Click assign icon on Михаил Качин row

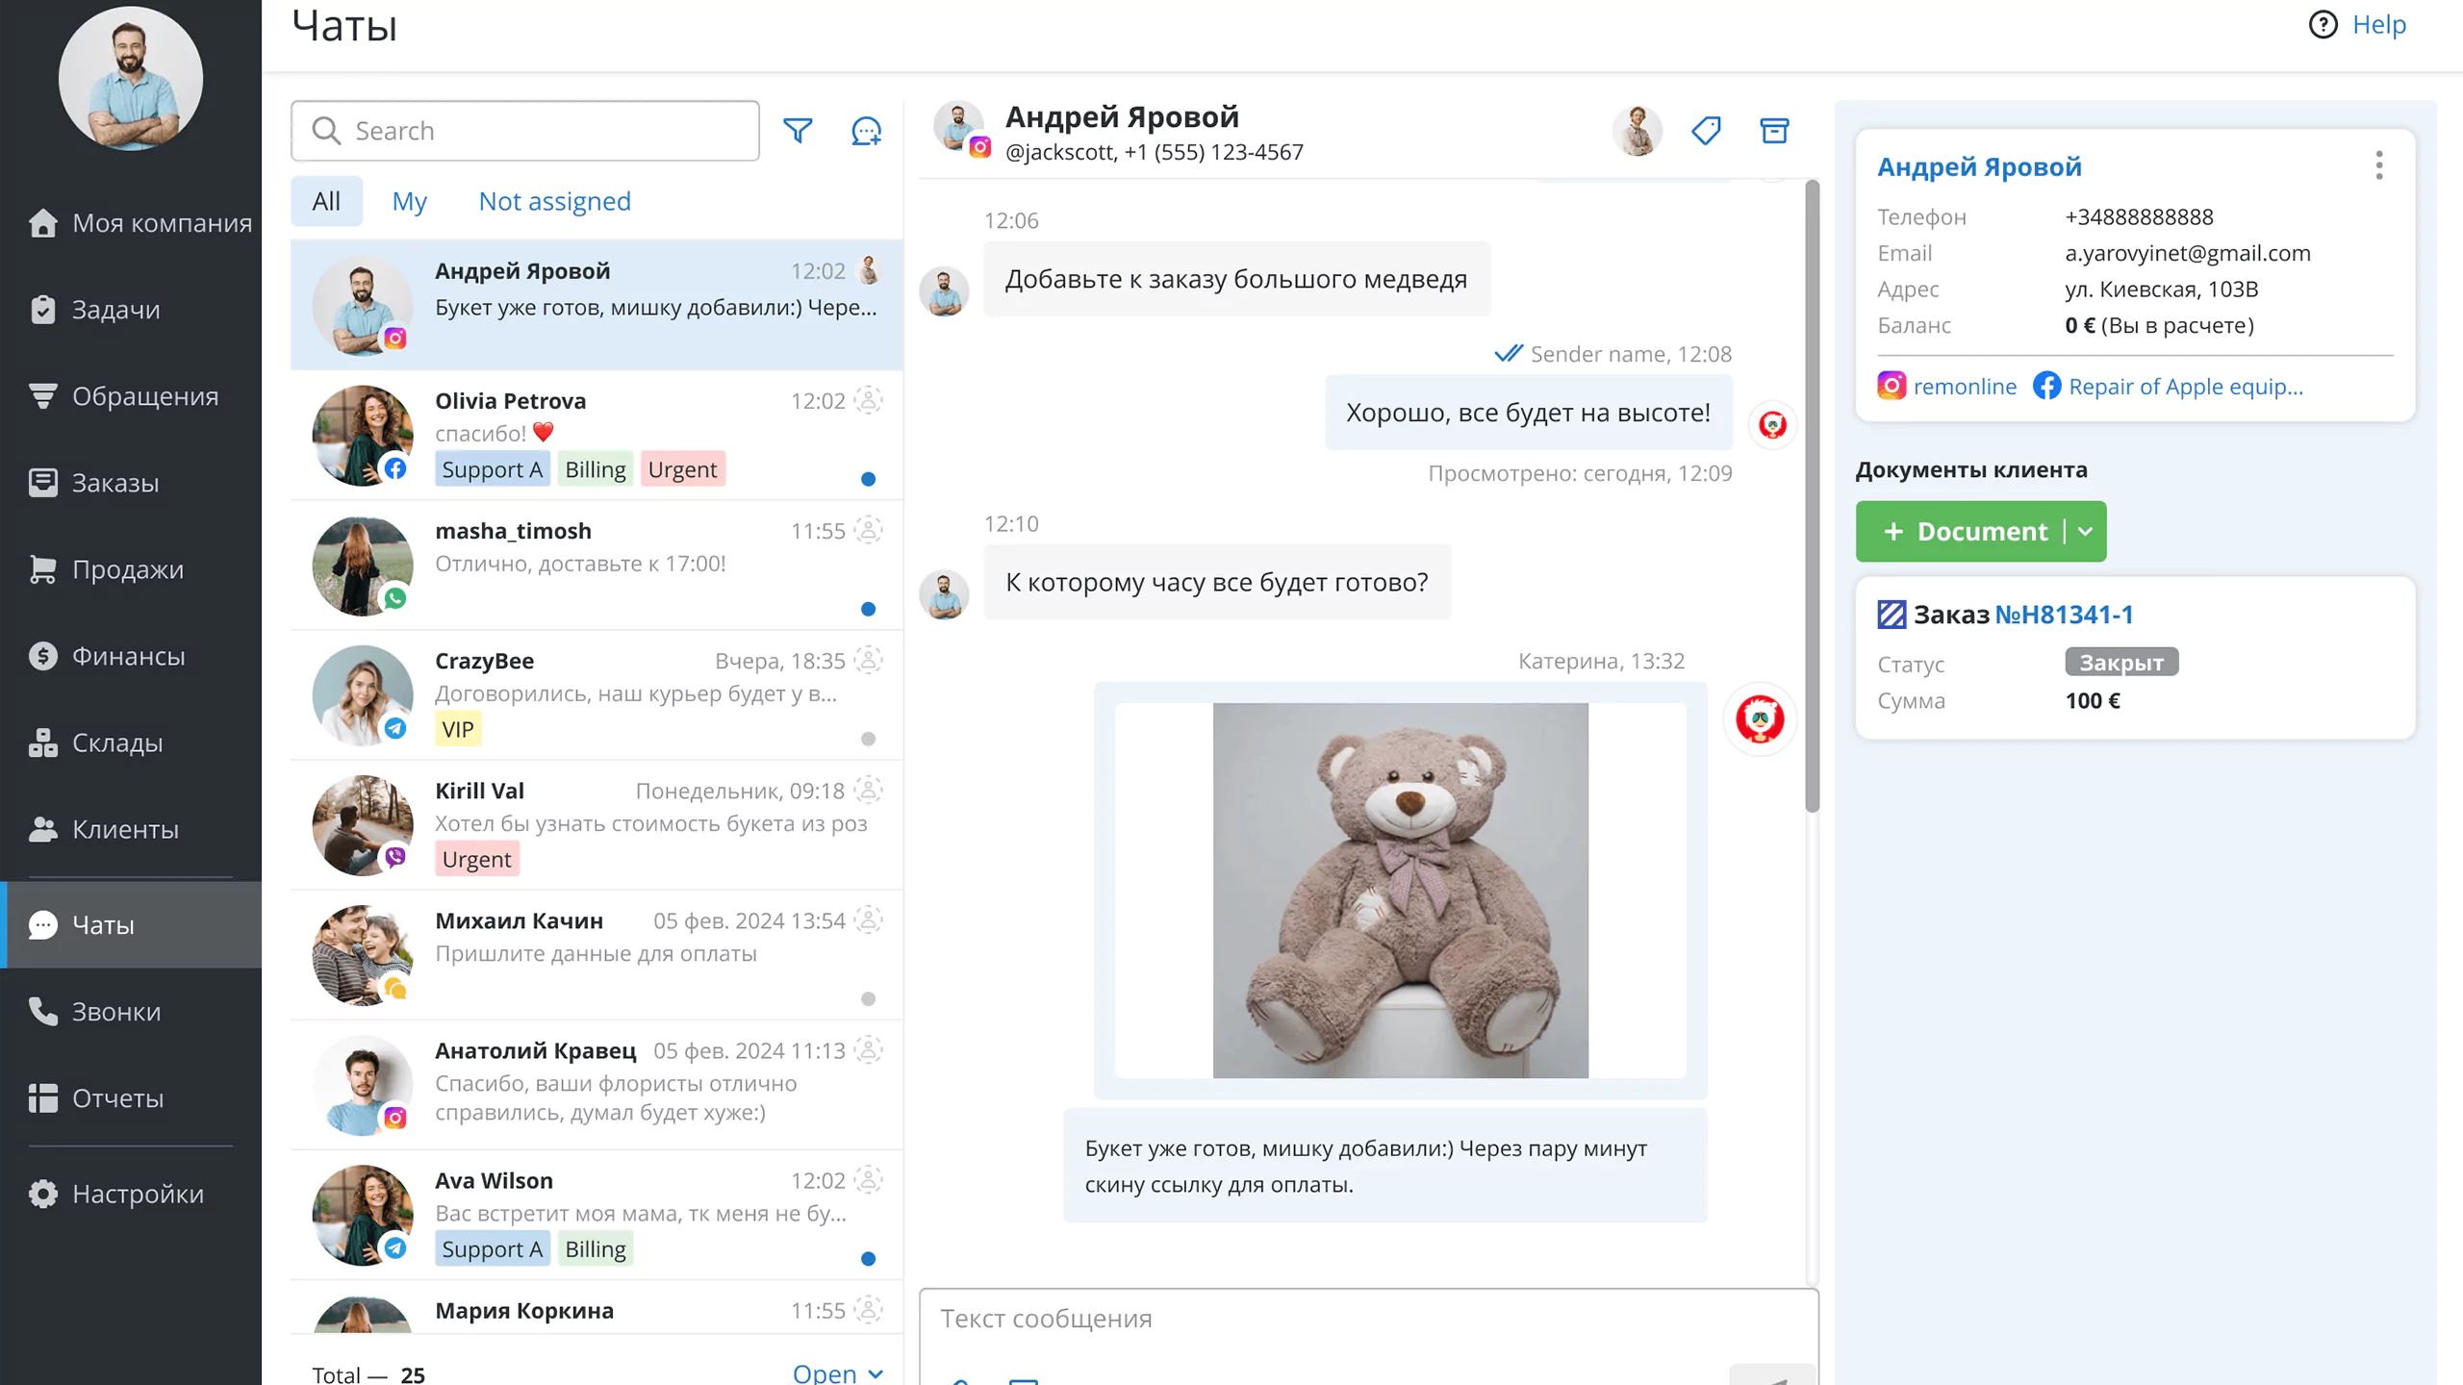tap(869, 919)
